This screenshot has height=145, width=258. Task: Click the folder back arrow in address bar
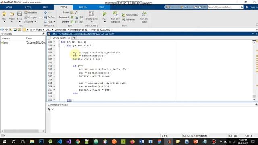tap(2, 29)
